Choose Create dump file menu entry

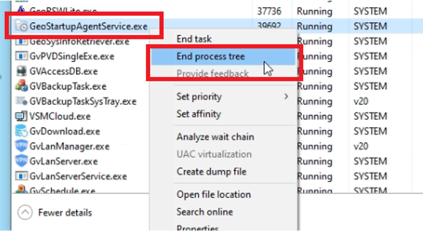click(212, 172)
